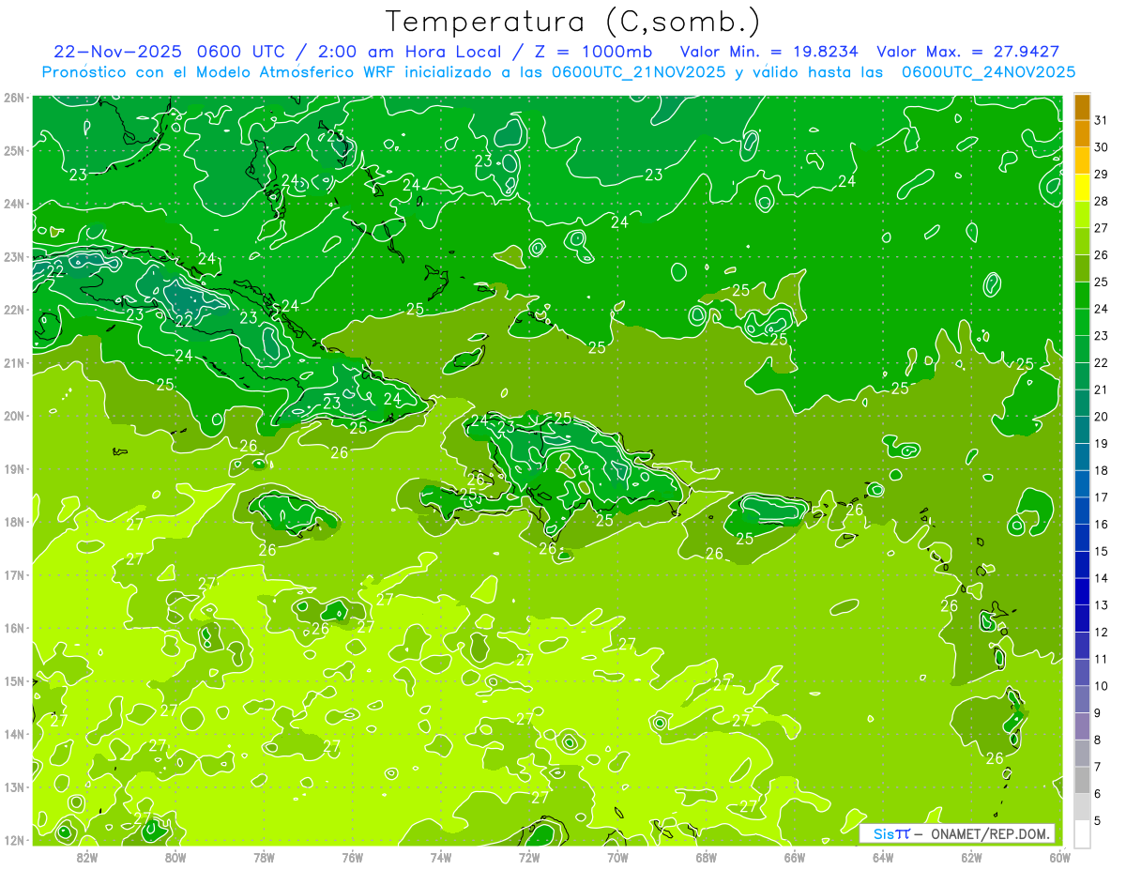
Task: Click the '14N' latitude axis label
Action: coord(15,735)
